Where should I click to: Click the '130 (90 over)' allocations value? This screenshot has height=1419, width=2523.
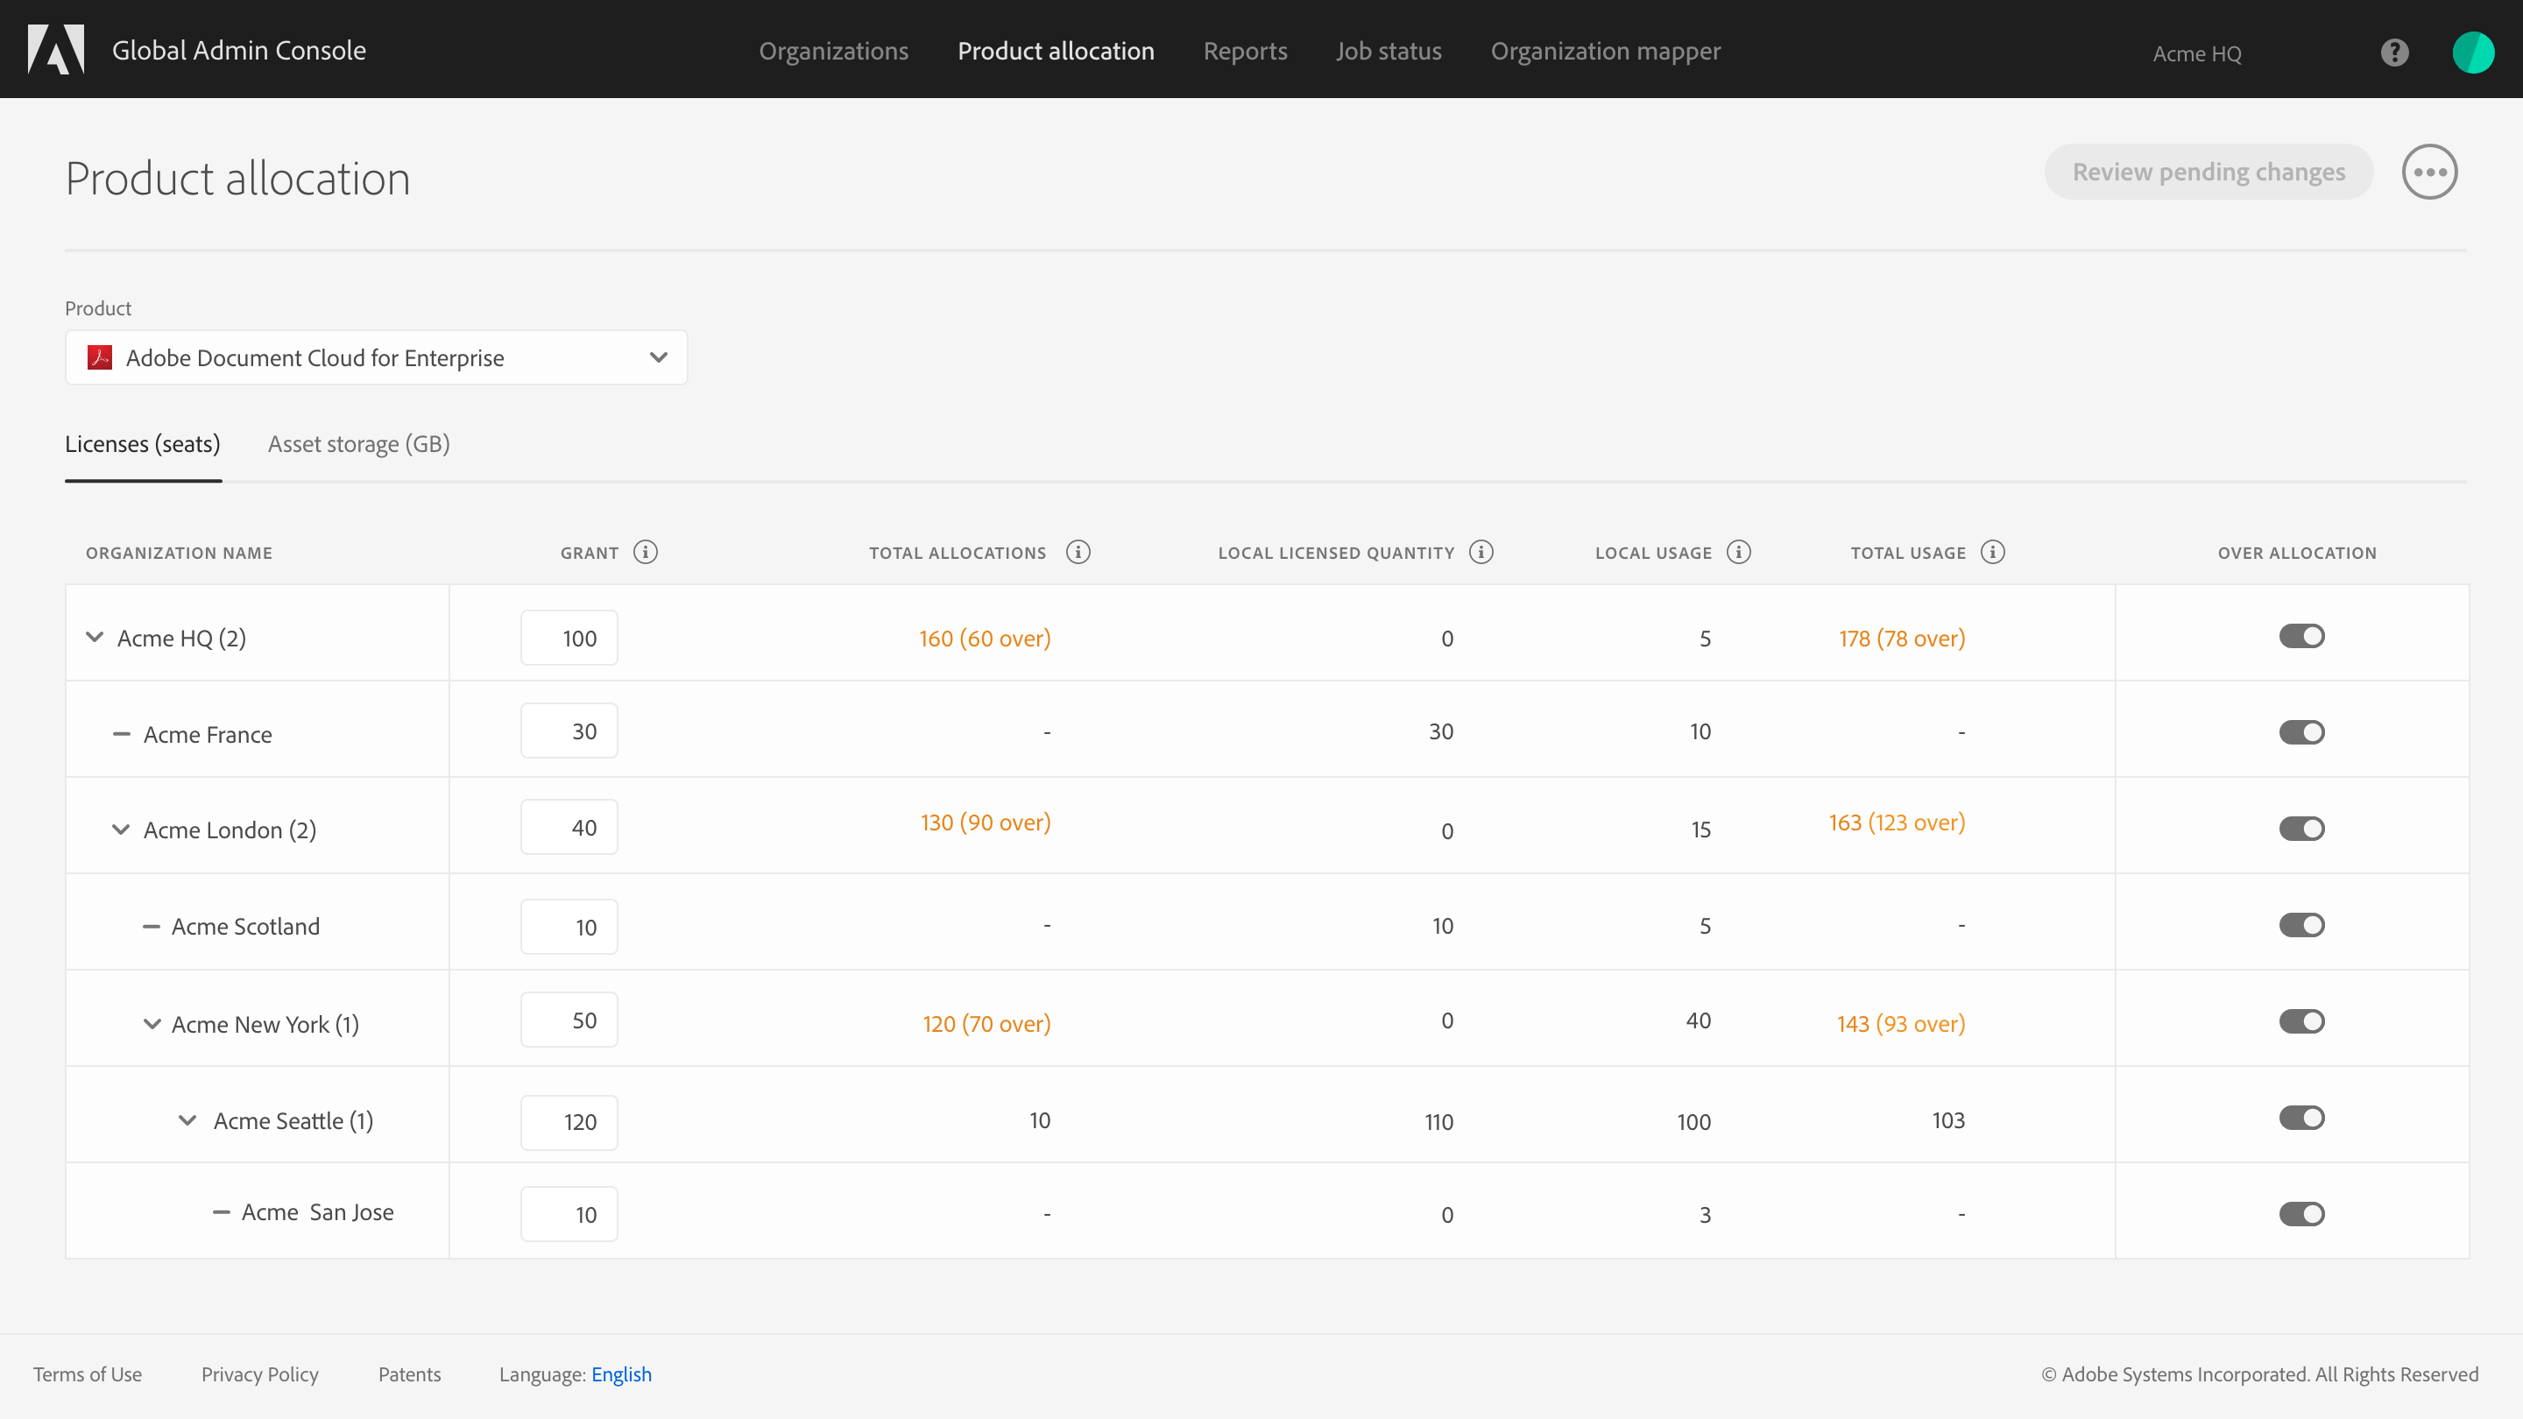(x=986, y=822)
